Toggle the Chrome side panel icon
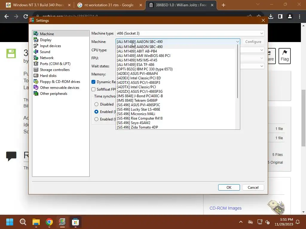 pyautogui.click(x=280, y=17)
